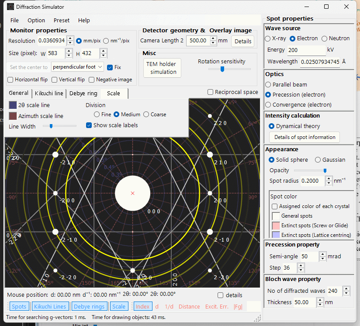
Task: Open the Preset menu
Action: click(x=62, y=20)
